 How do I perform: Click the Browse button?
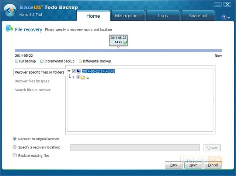click(x=212, y=148)
